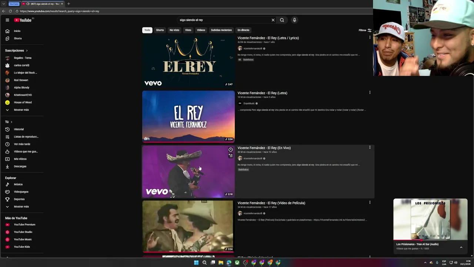The image size is (474, 267).
Task: Select the Visto filter chip
Action: tap(188, 30)
